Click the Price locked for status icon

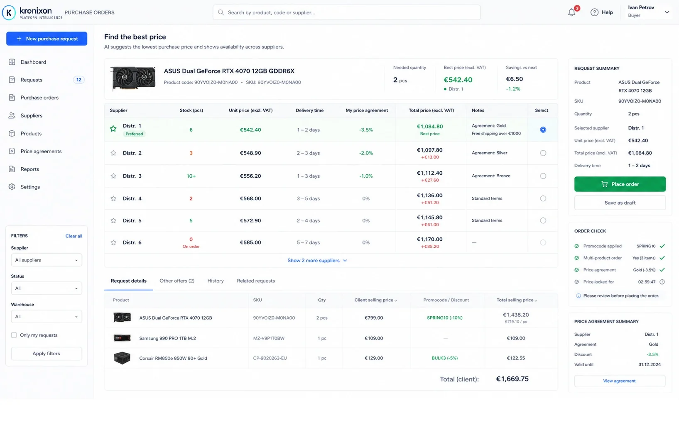[x=576, y=282]
